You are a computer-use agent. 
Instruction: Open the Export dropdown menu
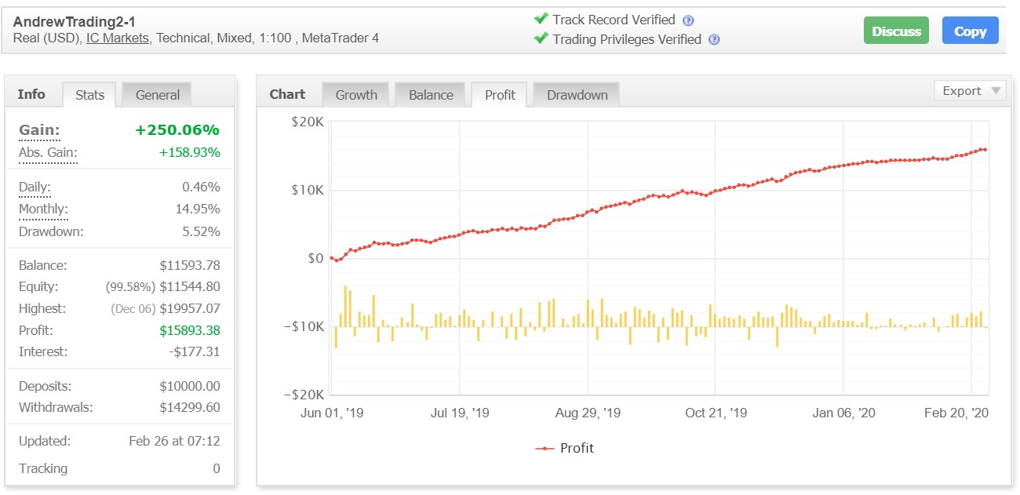(x=970, y=91)
